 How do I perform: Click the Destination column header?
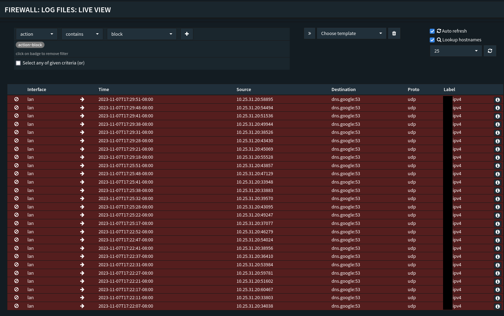[344, 90]
